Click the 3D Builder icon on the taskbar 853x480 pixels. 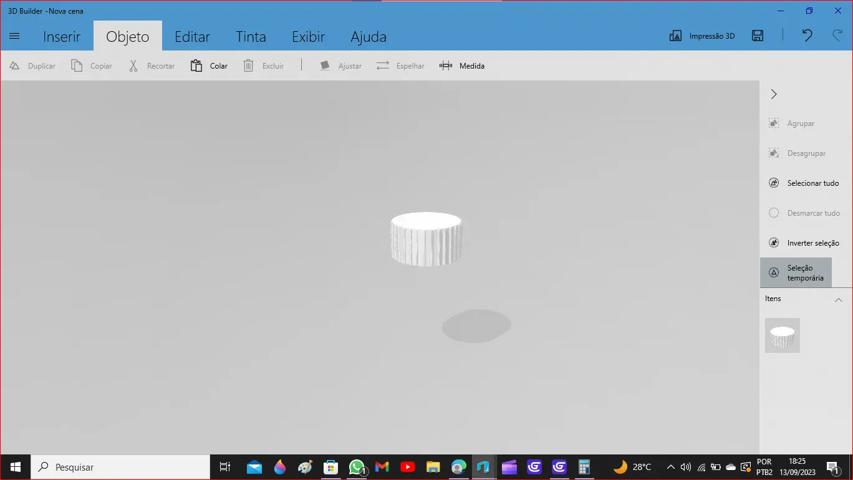click(x=483, y=467)
